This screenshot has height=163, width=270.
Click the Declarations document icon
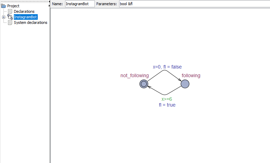pos(10,11)
